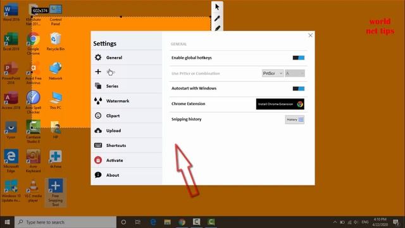This screenshot has width=405, height=228.
Task: Click the ENG language indicator
Action: (364, 222)
